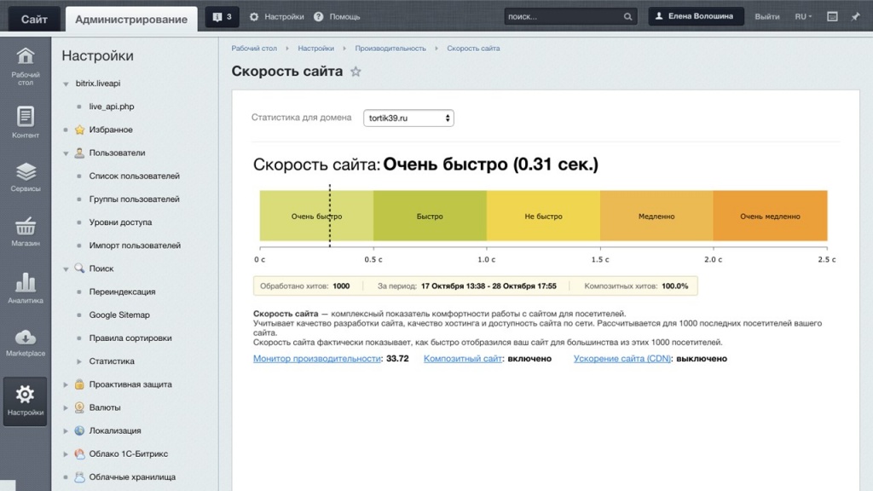Open the Контент sidebar section
This screenshot has width=873, height=491.
(x=25, y=122)
